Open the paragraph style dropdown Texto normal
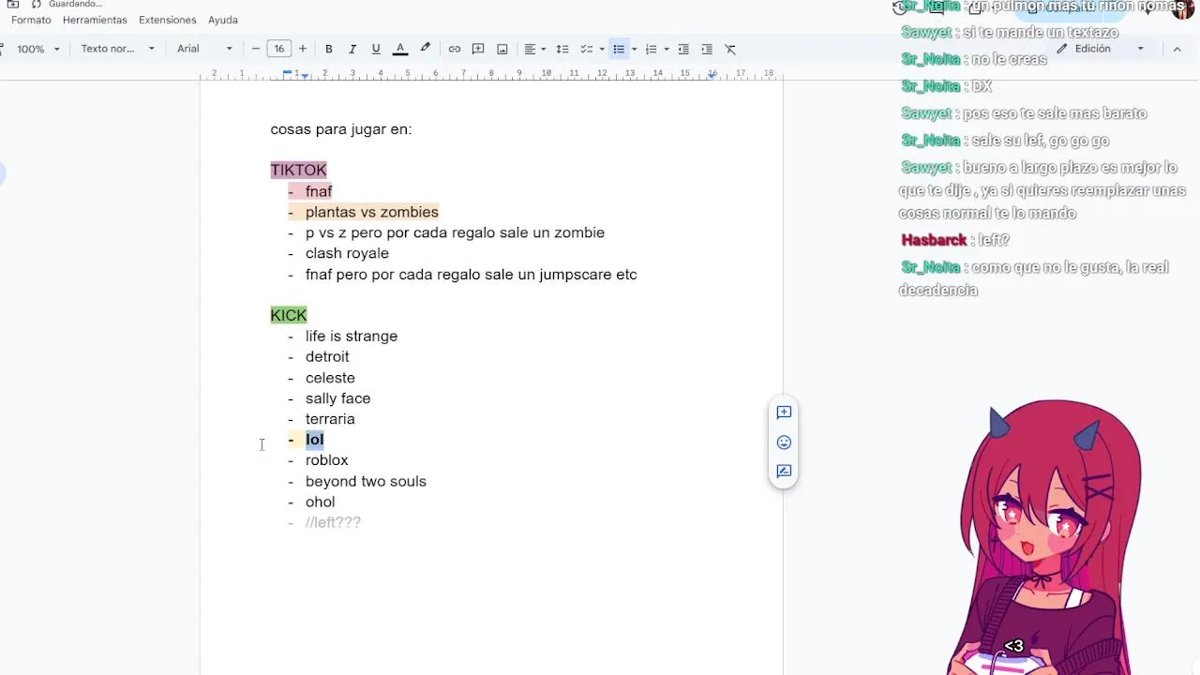The image size is (1200, 675). pyautogui.click(x=117, y=49)
